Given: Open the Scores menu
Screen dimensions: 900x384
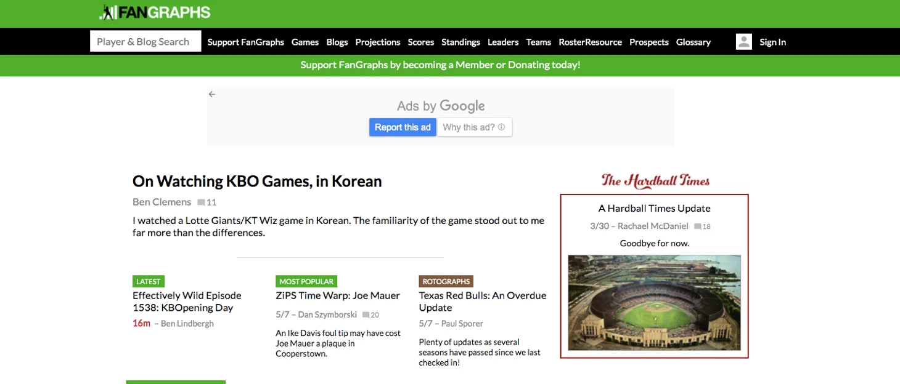Looking at the screenshot, I should (421, 42).
